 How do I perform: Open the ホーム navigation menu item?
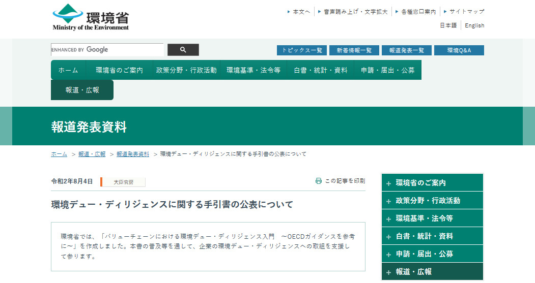tap(68, 70)
